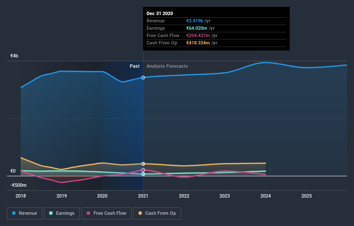Click the 'Revenue' row label in tooltip

[x=156, y=21]
